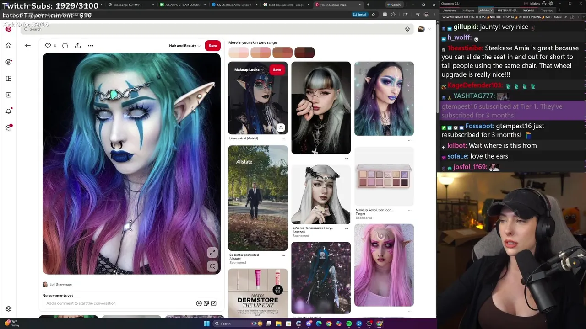Click the Create plus icon in sidebar
Image resolution: width=586 pixels, height=329 pixels.
click(x=8, y=95)
